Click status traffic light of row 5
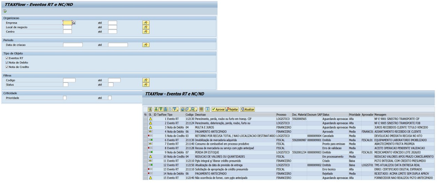The height and width of the screenshot is (183, 437). click(x=150, y=136)
